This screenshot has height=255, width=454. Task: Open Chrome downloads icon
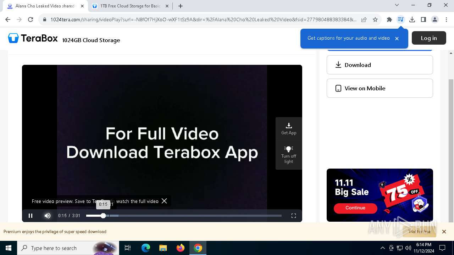click(412, 19)
